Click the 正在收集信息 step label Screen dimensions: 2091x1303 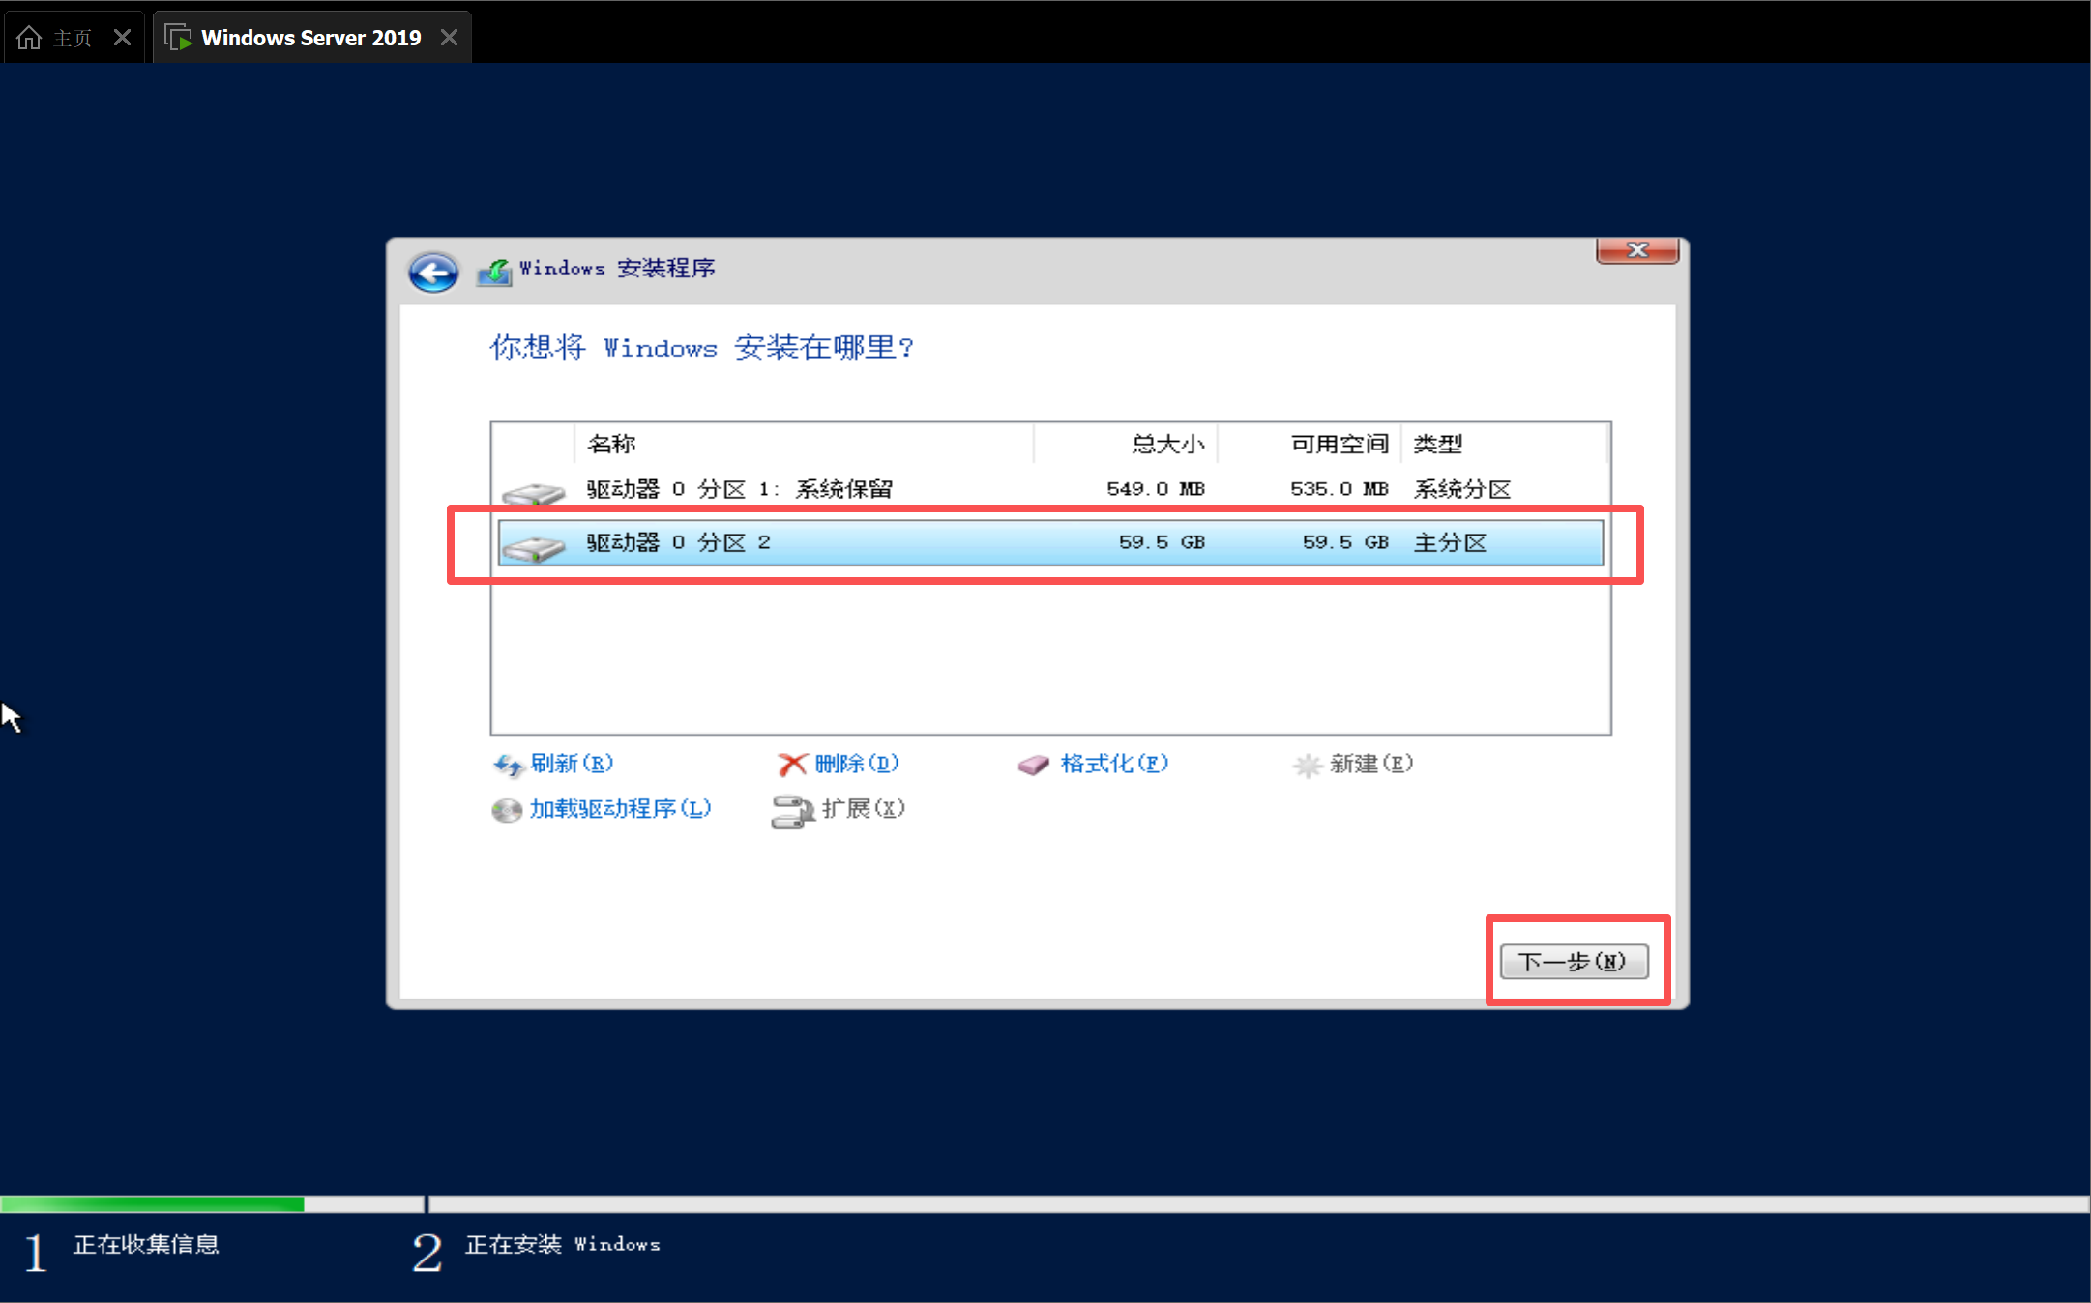click(146, 1244)
